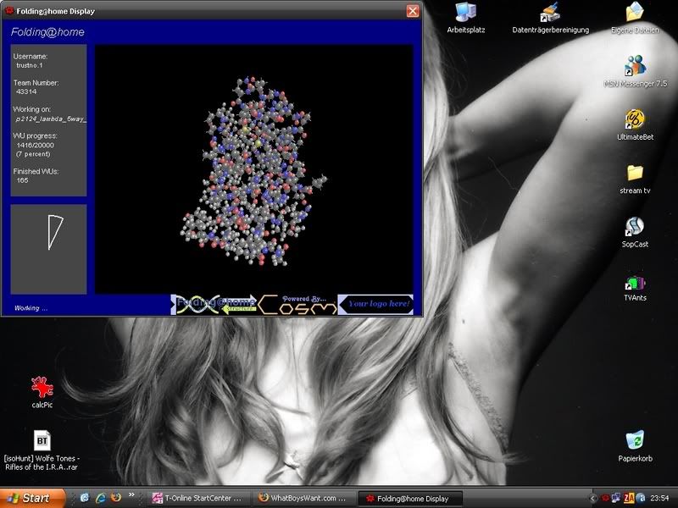Open the stream tv folder
The width and height of the screenshot is (678, 508).
(635, 174)
